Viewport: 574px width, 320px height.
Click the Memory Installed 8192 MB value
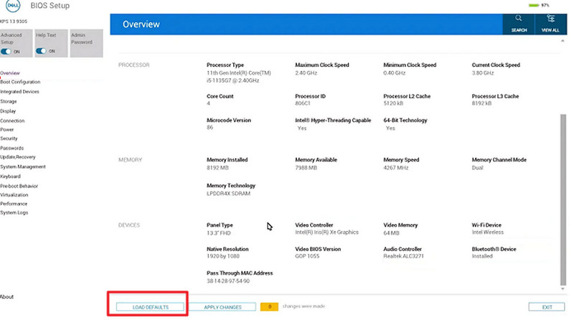tap(217, 168)
